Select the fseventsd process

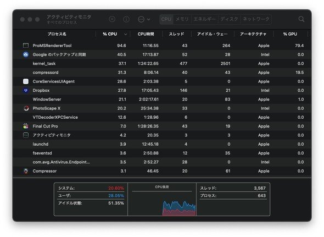click(42, 153)
